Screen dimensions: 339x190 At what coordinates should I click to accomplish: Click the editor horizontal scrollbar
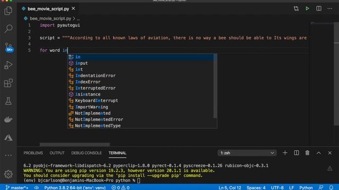[x=75, y=144]
